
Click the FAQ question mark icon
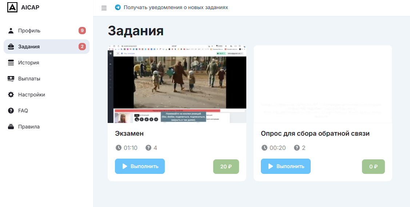[11, 111]
